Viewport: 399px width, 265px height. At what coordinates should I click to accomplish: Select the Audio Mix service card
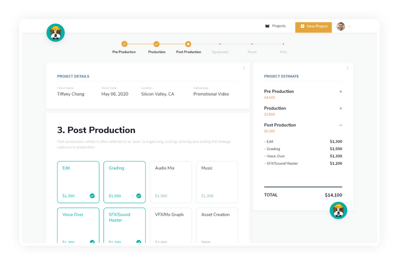171,182
